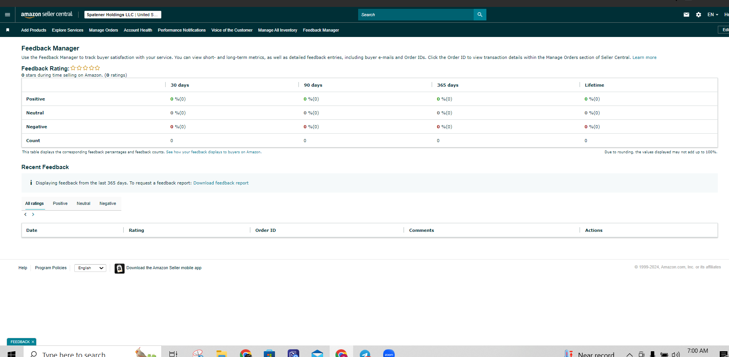The image size is (729, 357).
Task: Click the Rating column header
Action: tap(136, 230)
